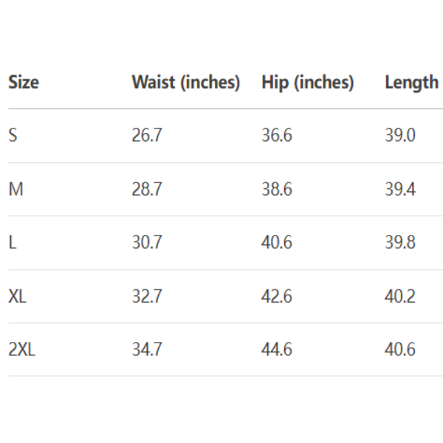The width and height of the screenshot is (443, 443).
Task: Select the L size row label
Action: 12,243
